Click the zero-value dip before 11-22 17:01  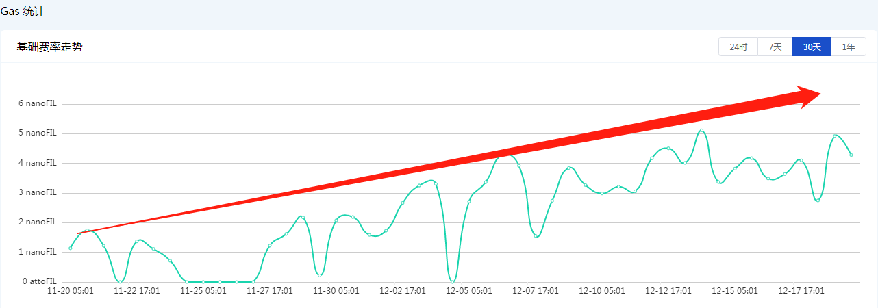coord(121,281)
